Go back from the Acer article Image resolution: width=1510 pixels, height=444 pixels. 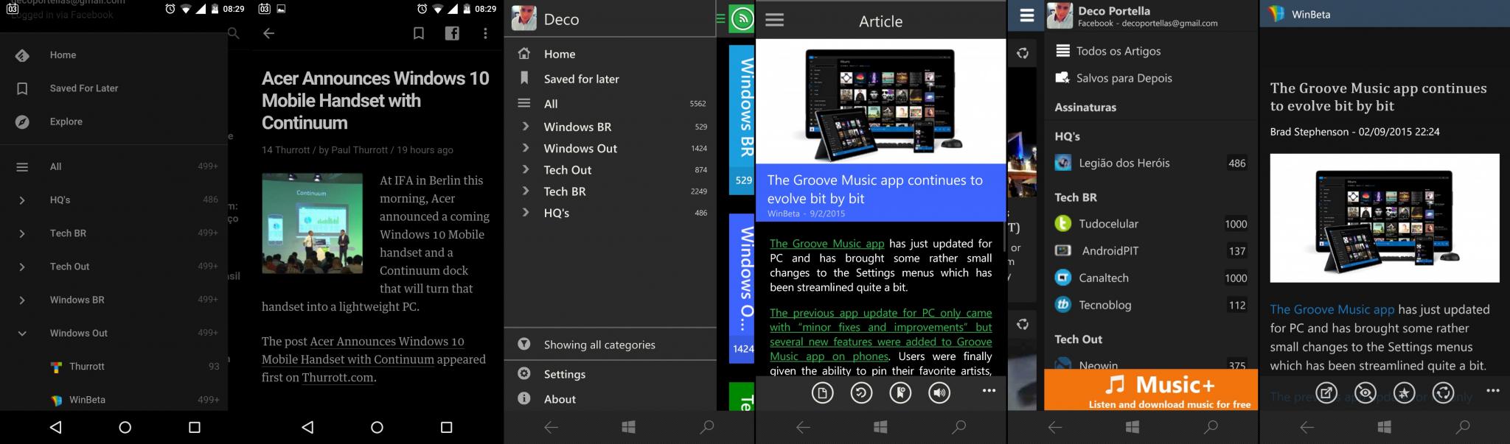269,33
